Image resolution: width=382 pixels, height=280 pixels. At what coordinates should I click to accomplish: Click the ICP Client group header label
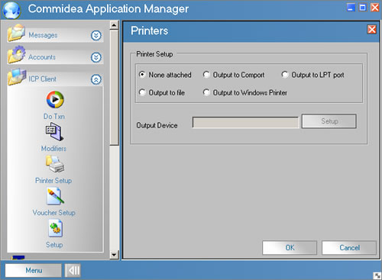click(x=42, y=79)
